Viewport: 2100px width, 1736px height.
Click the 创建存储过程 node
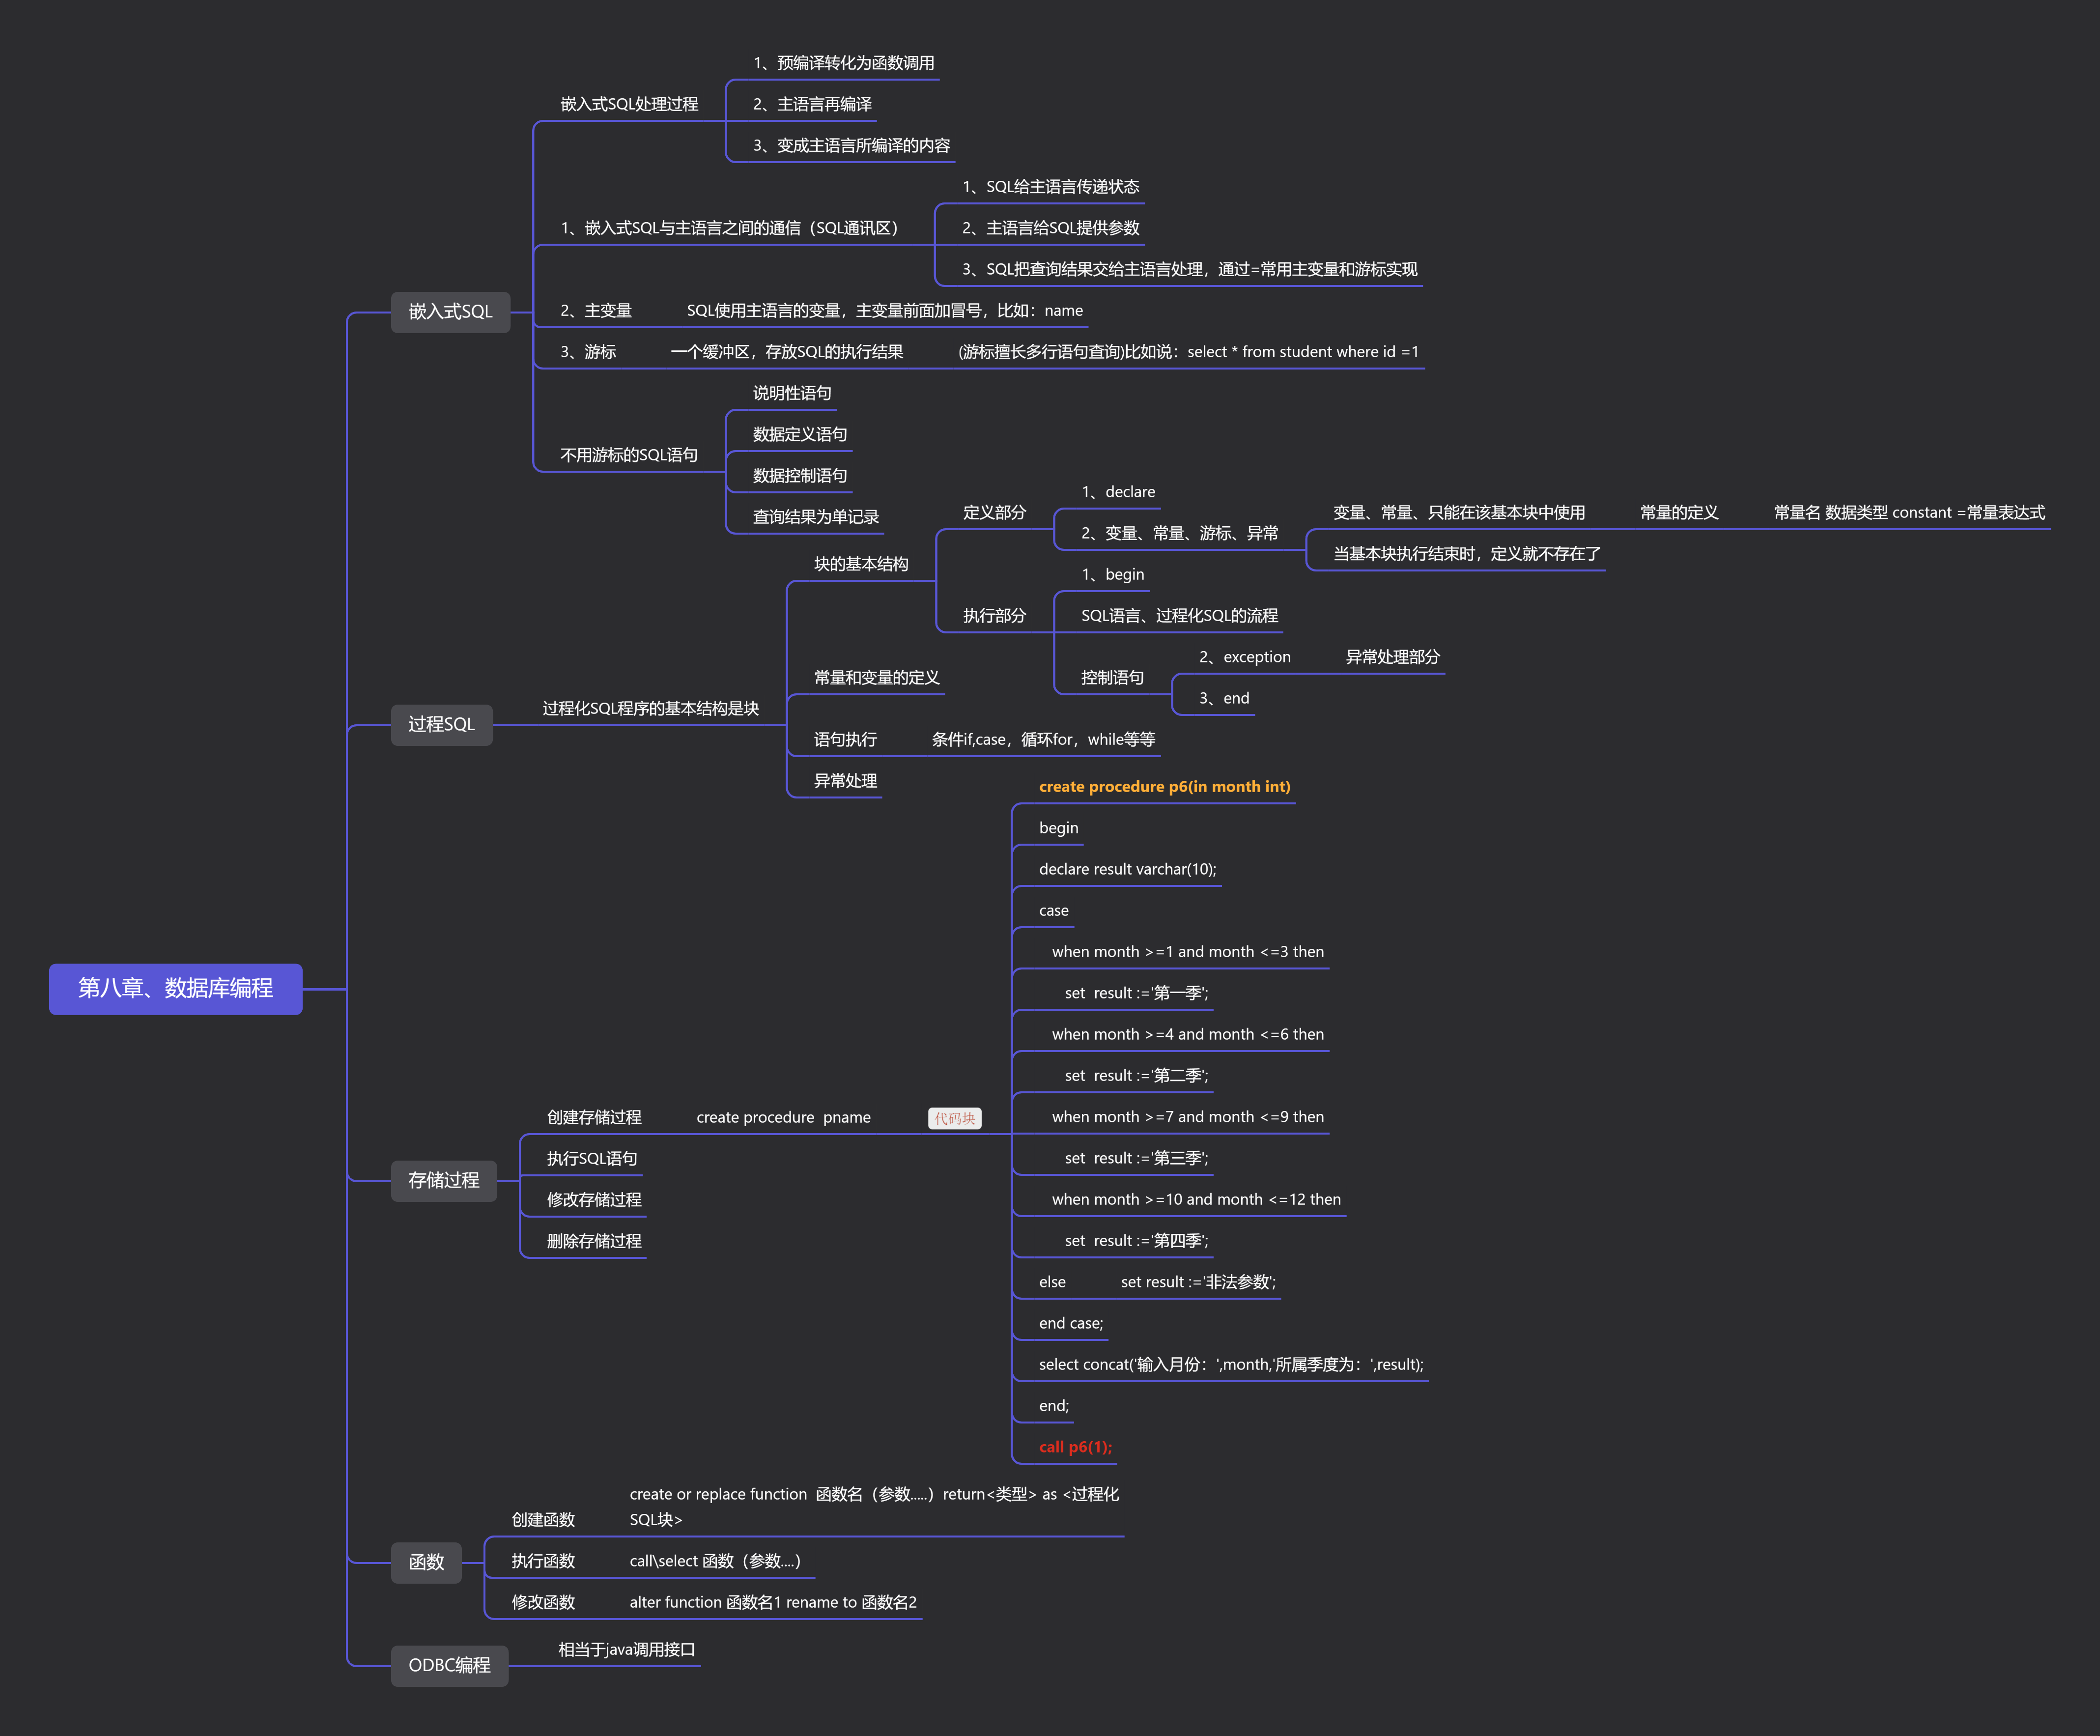click(594, 1117)
